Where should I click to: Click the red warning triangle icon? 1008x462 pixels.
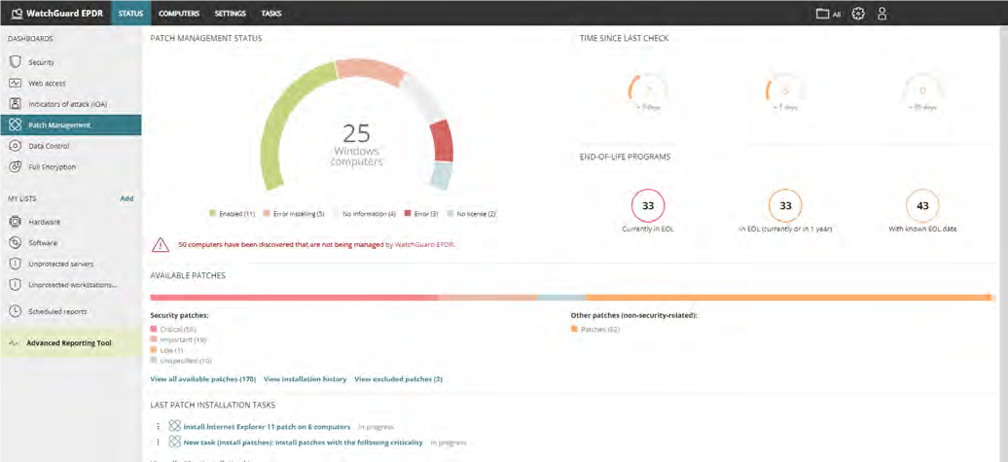pos(161,245)
